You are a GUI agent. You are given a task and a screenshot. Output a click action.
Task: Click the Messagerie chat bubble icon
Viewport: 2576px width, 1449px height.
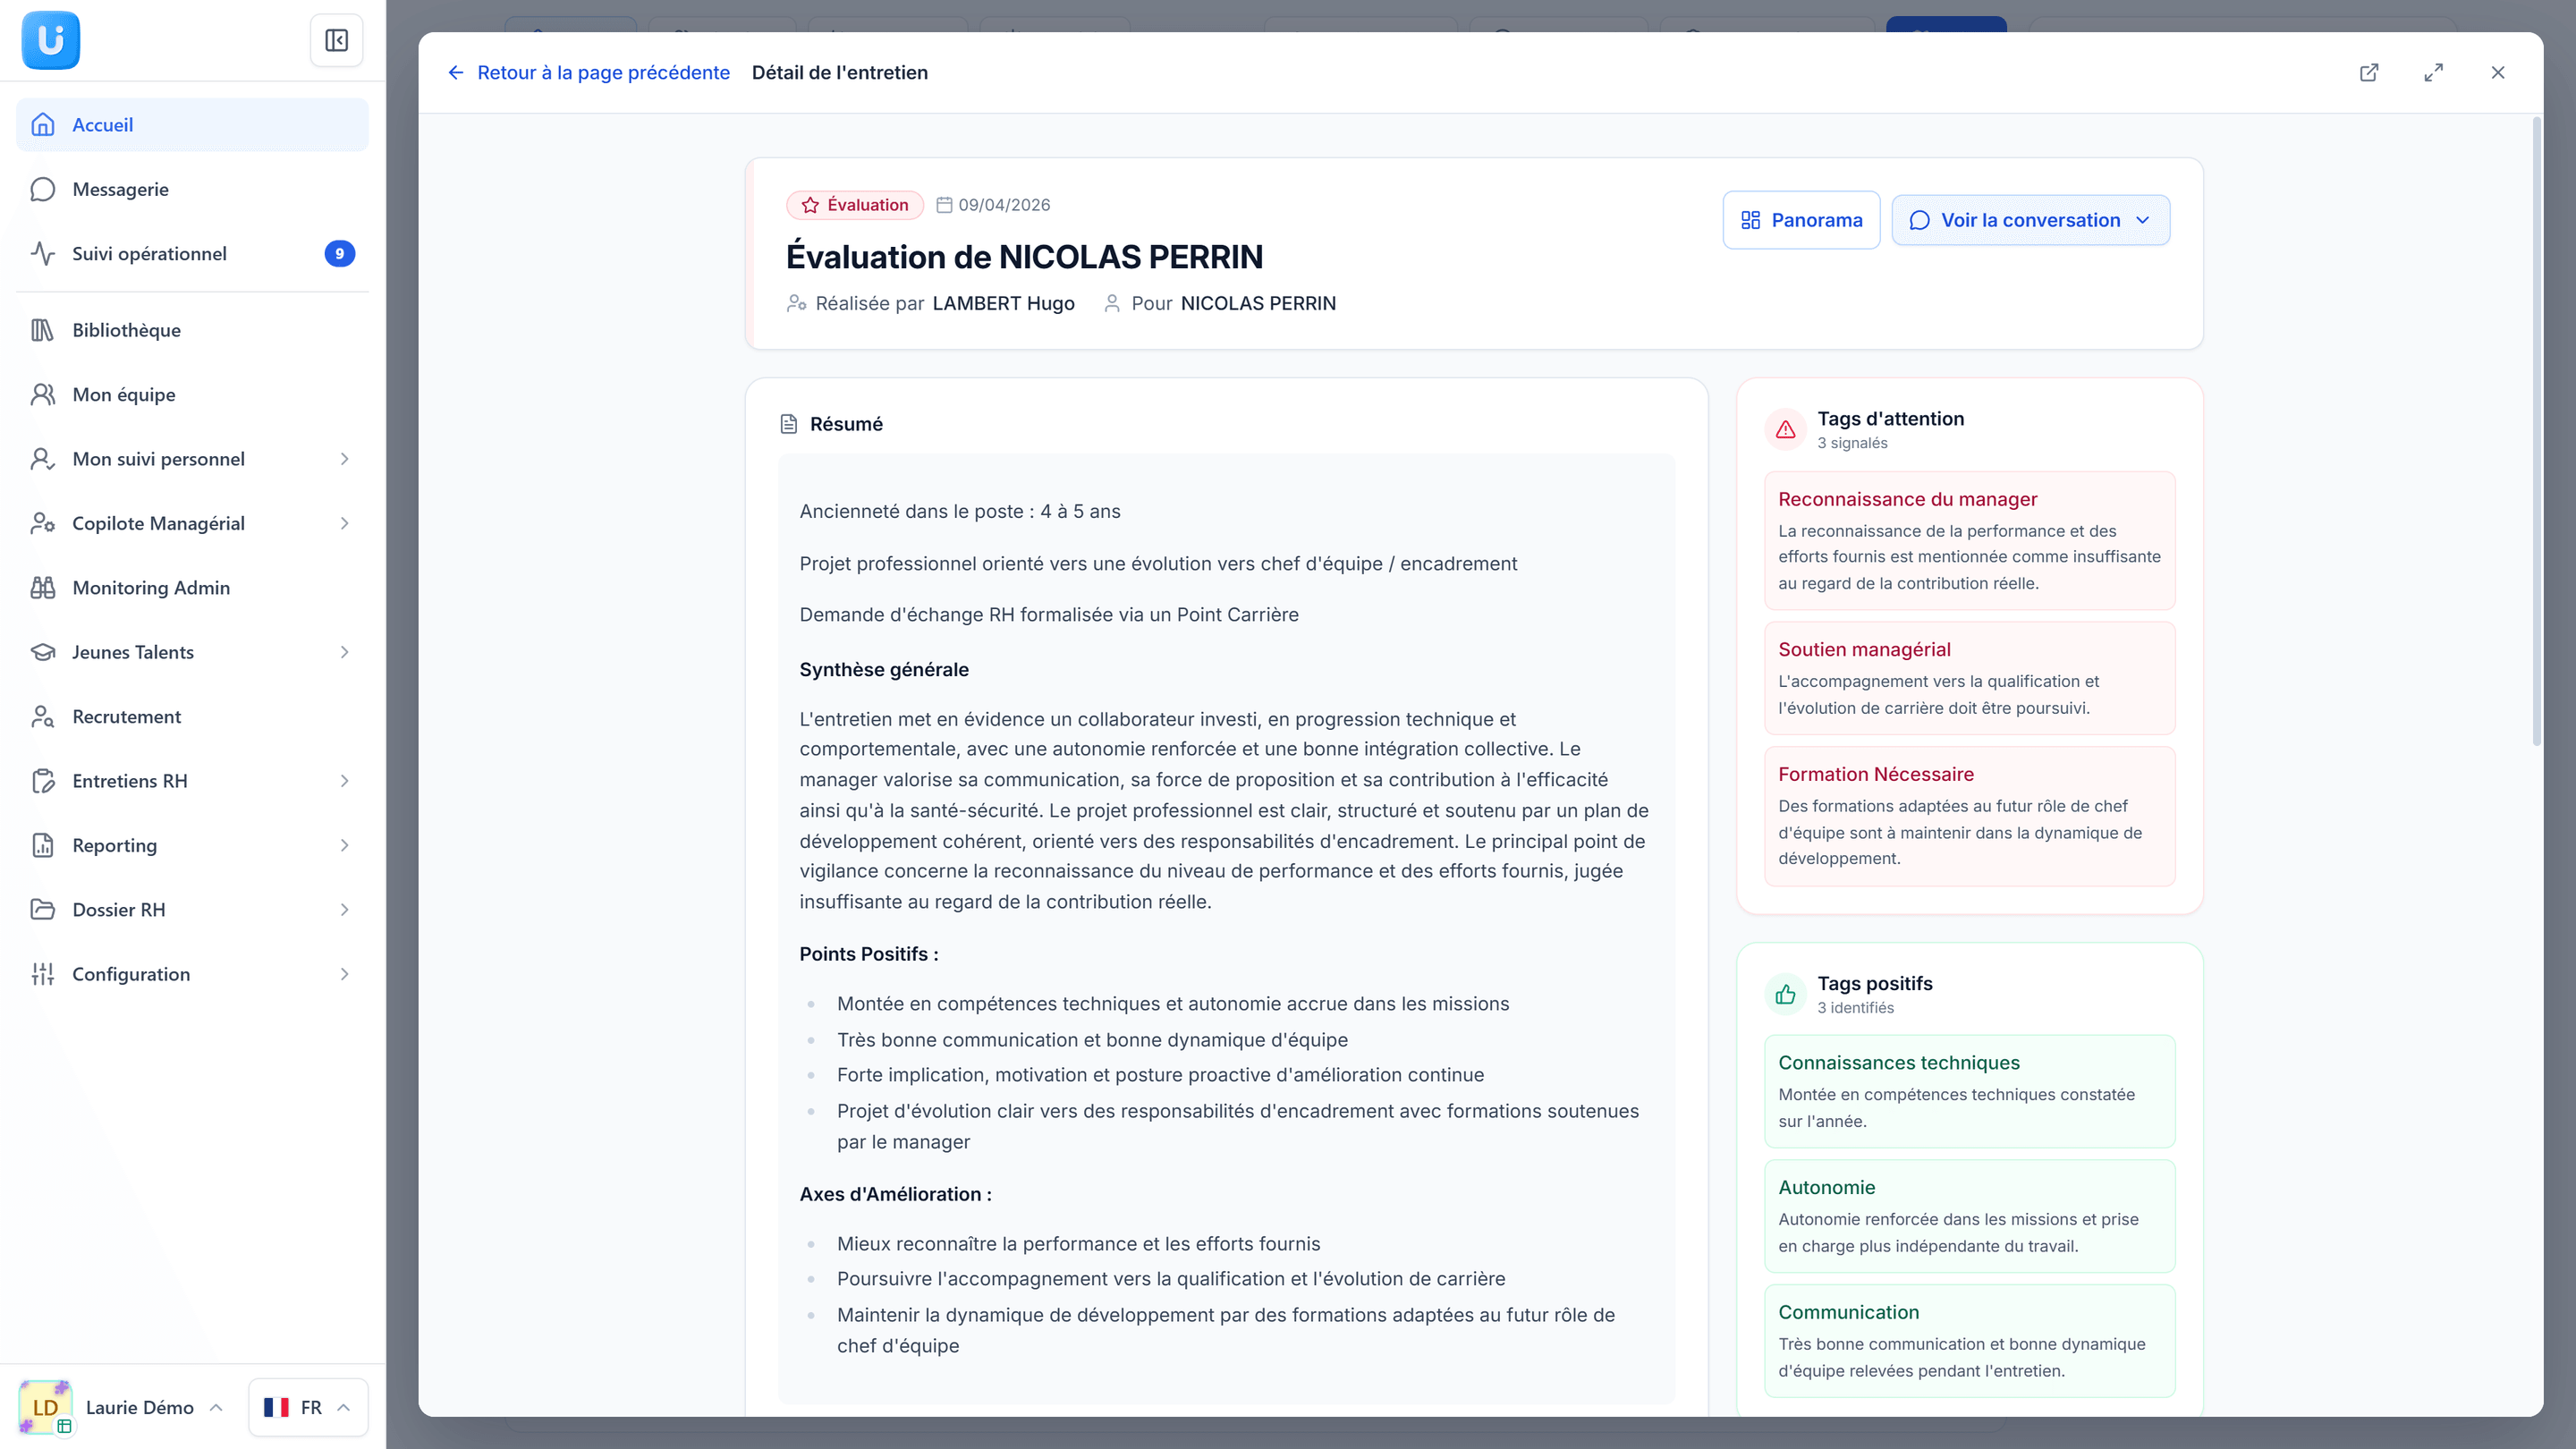[x=42, y=189]
